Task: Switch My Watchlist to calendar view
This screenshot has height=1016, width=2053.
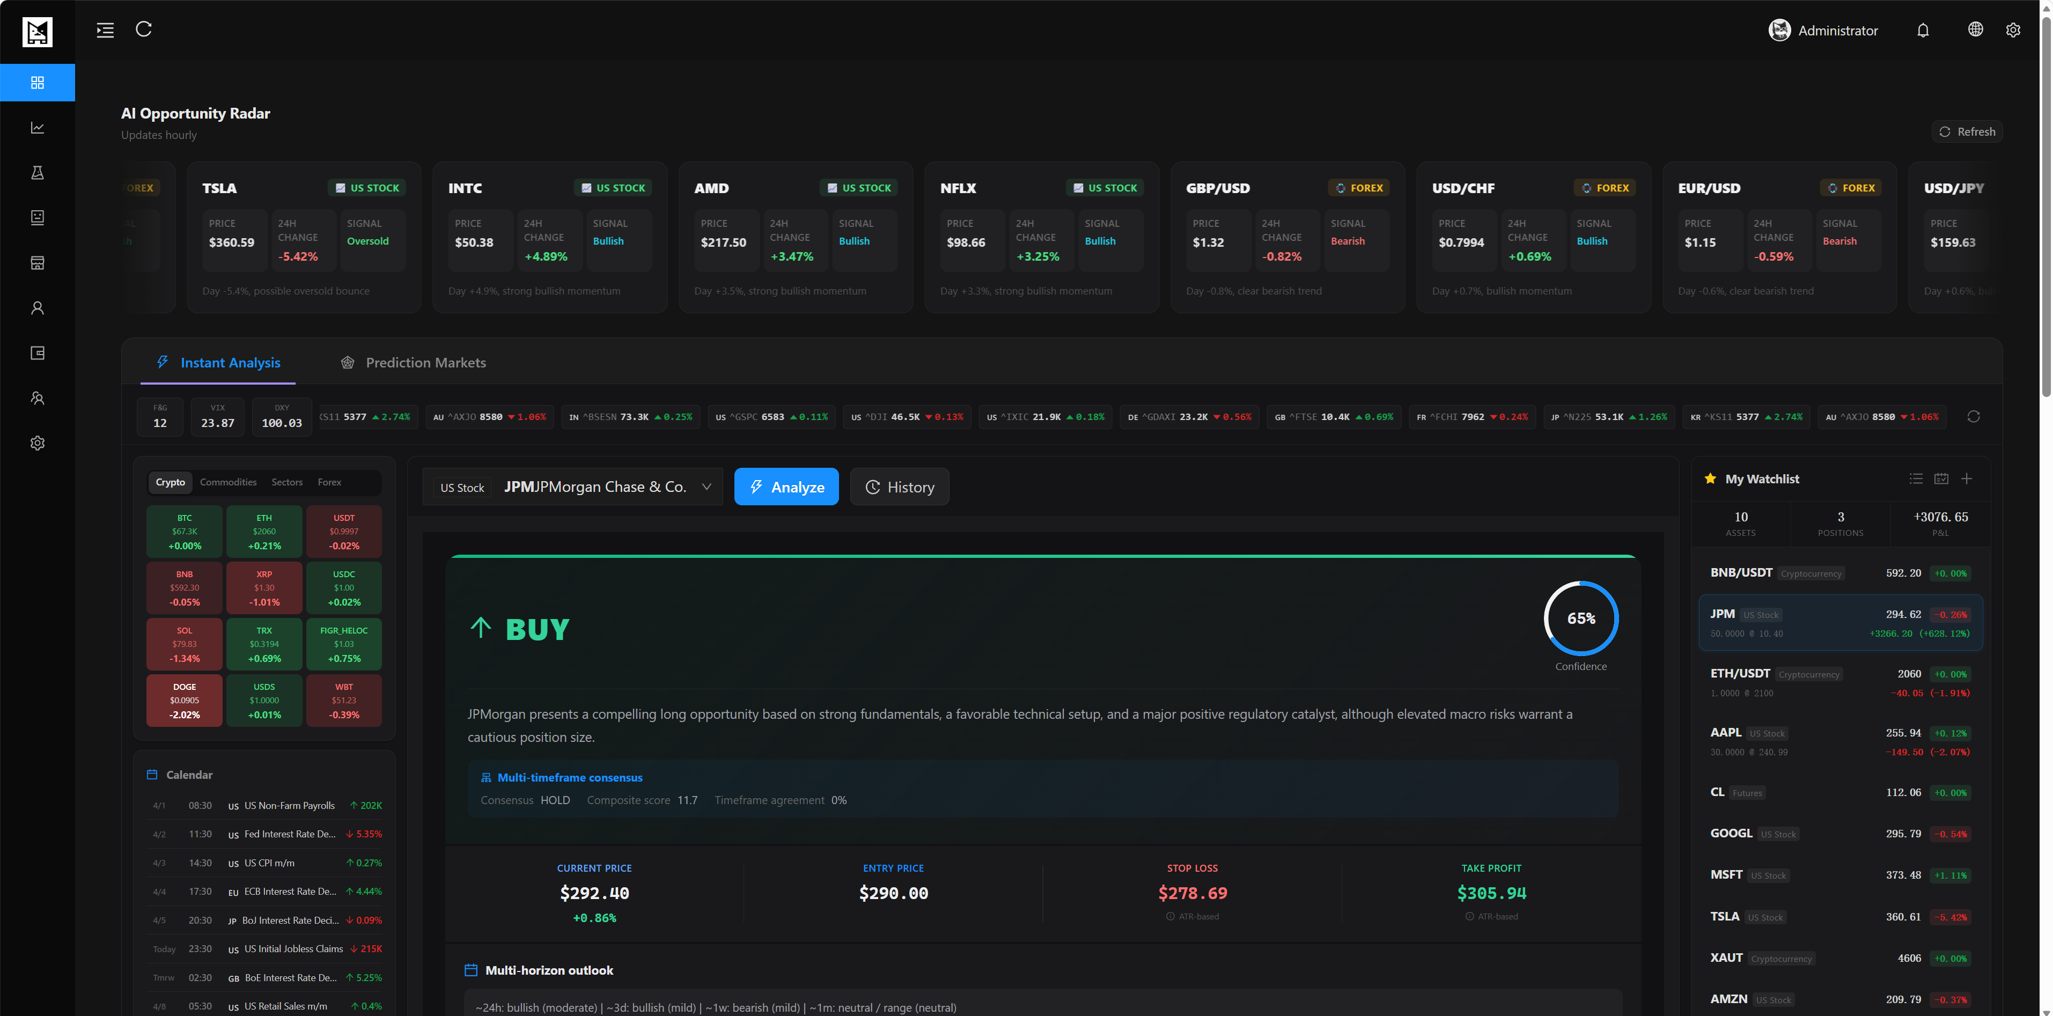Action: tap(1941, 479)
